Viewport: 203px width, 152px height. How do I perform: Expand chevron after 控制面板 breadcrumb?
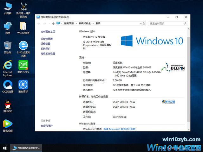76,23
